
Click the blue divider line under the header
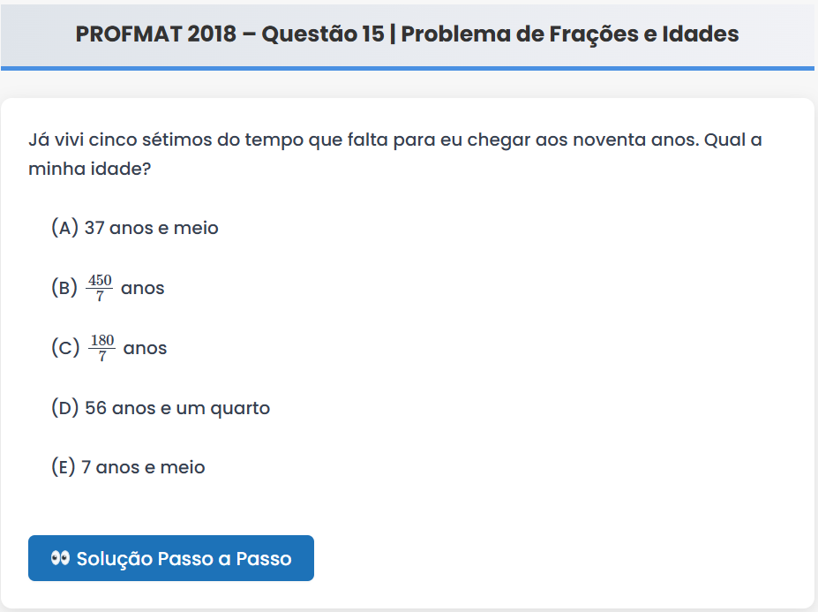(408, 68)
